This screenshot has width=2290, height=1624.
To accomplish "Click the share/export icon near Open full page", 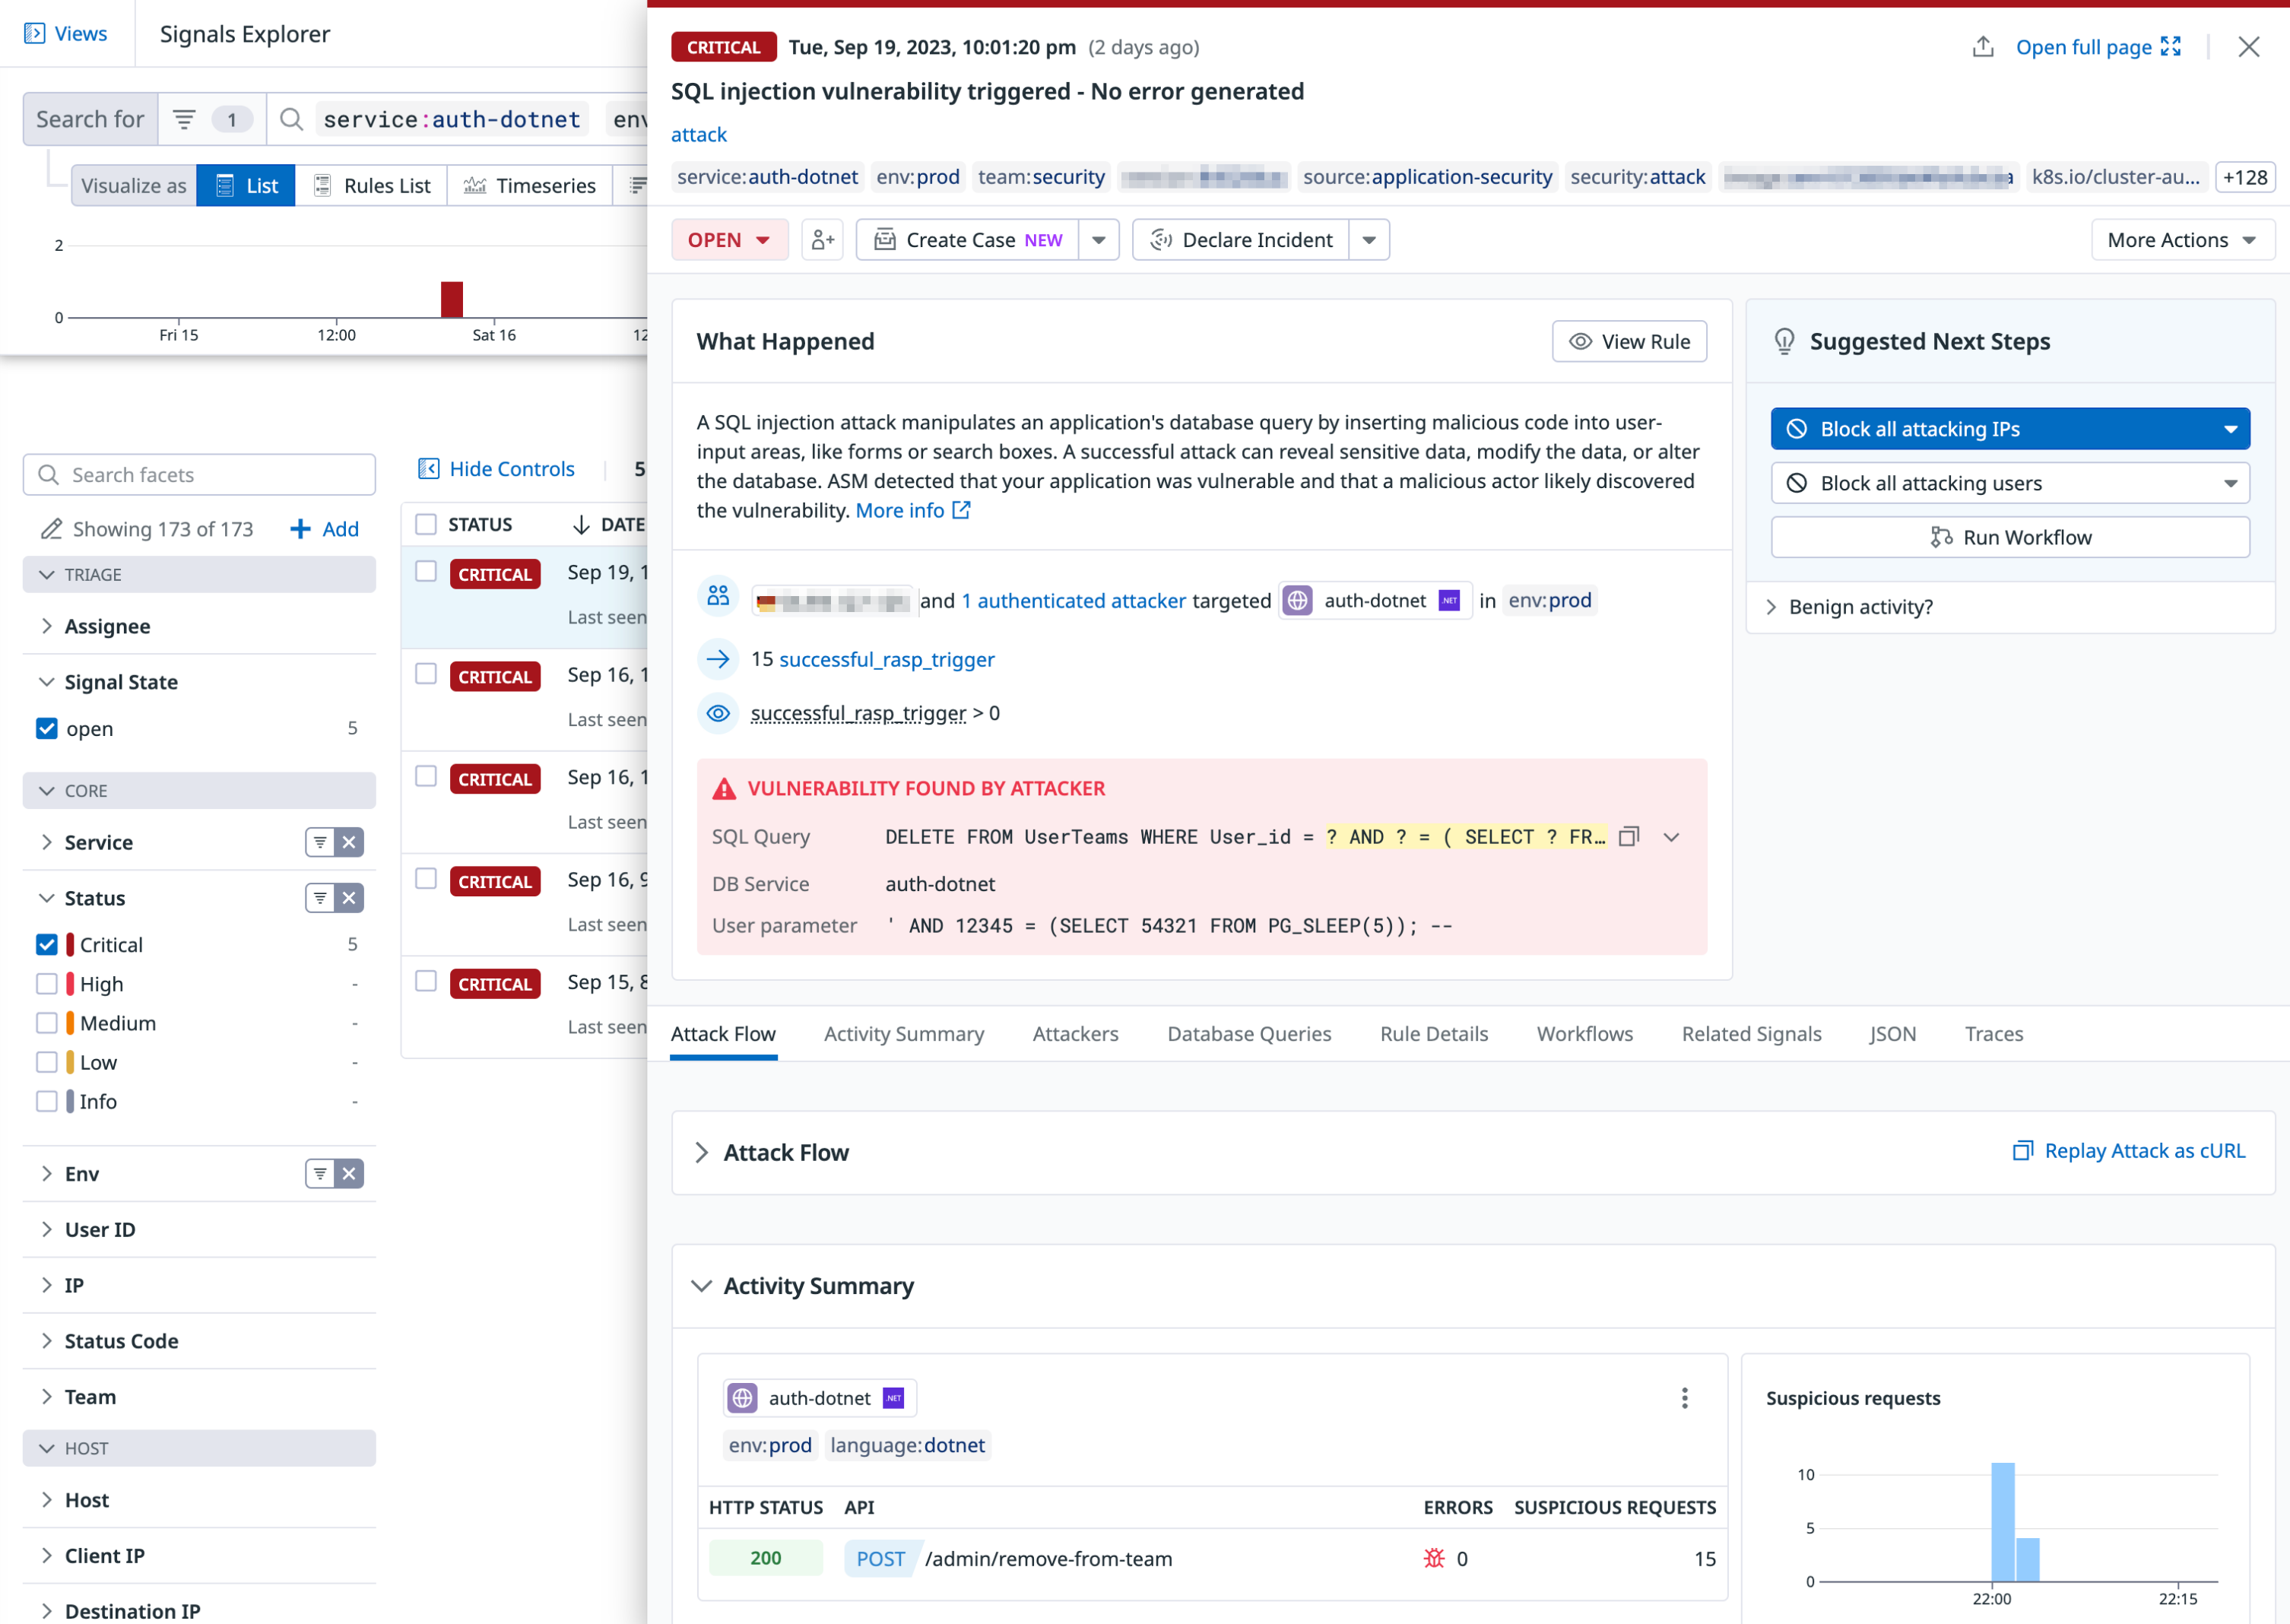I will pos(1983,47).
